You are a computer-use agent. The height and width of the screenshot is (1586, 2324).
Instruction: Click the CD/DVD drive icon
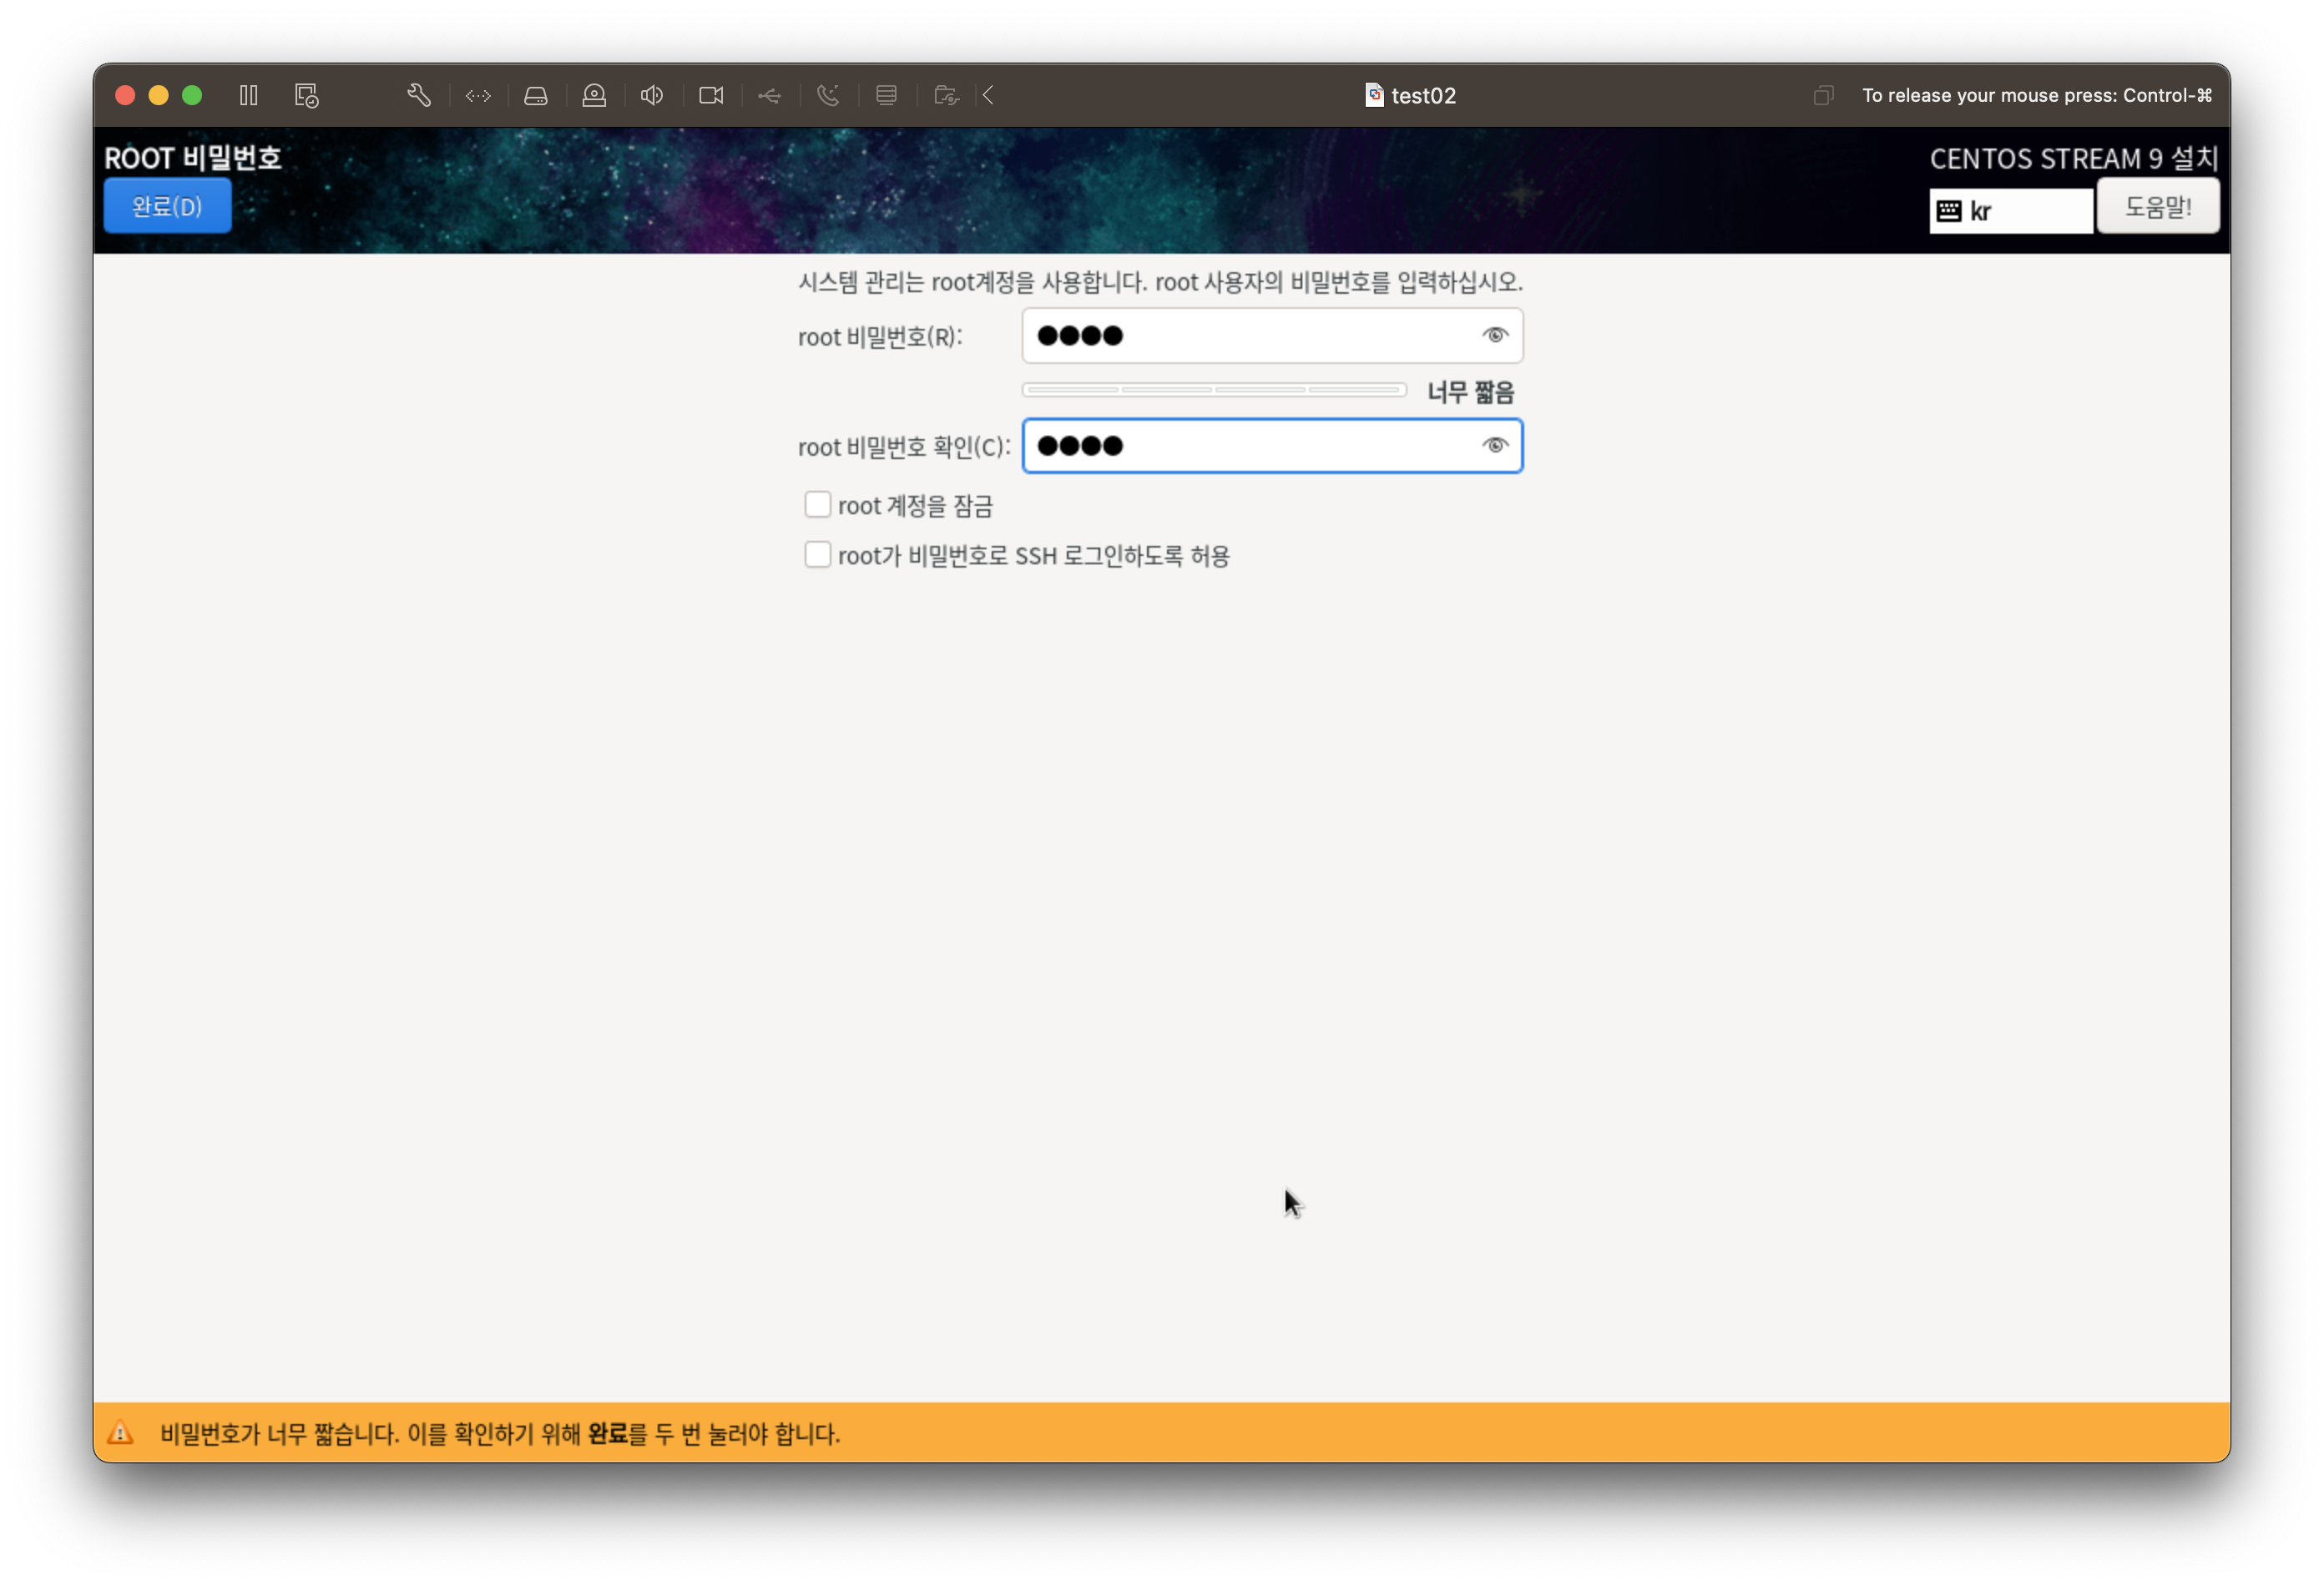click(x=594, y=95)
